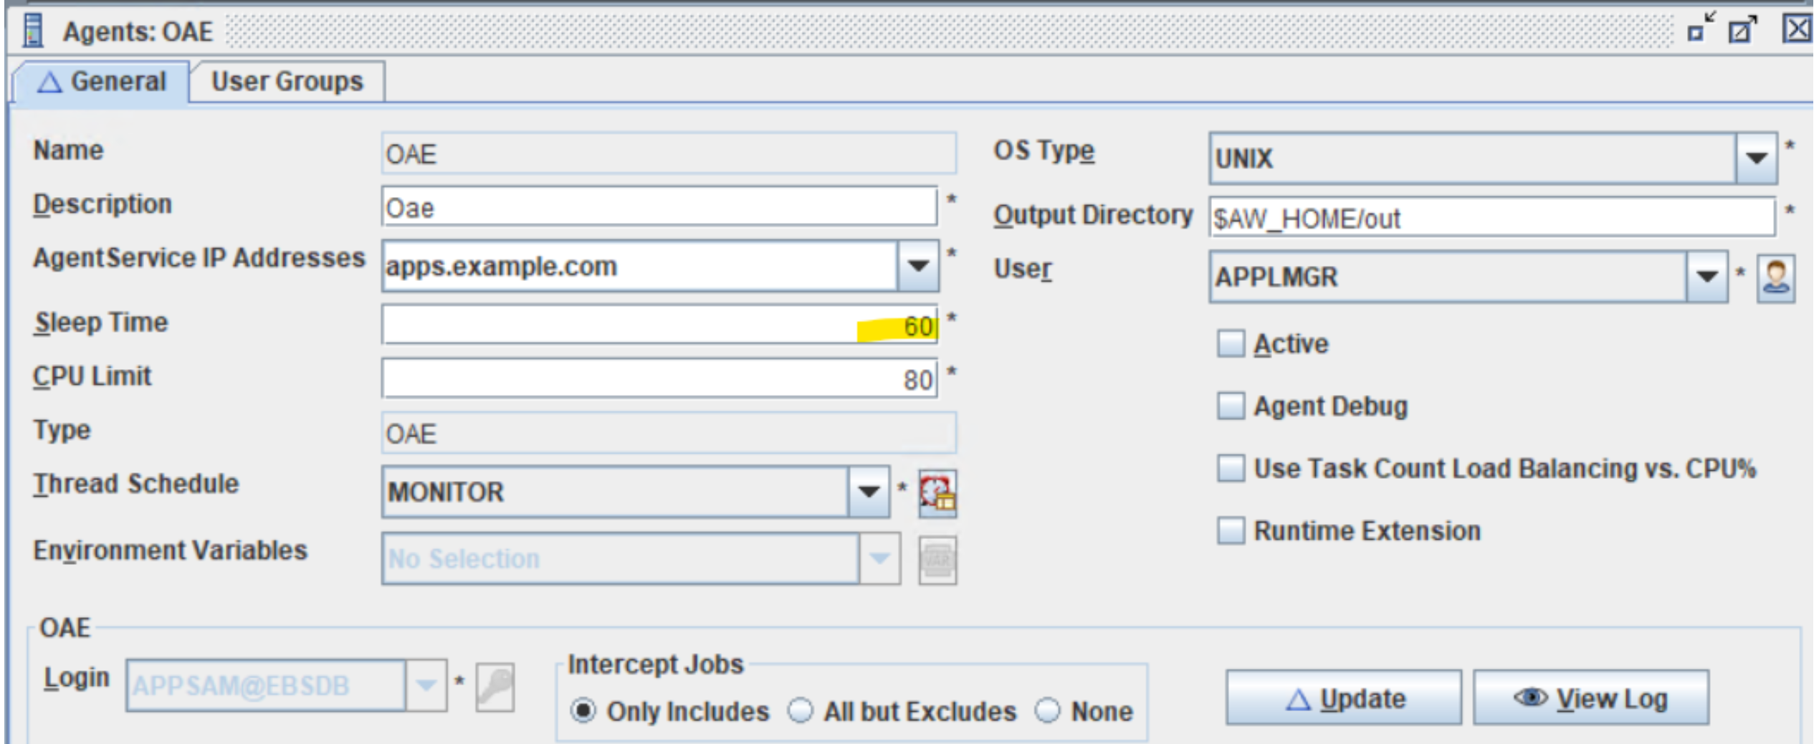The image size is (1819, 744).
Task: Click the detach window icon
Action: click(x=1742, y=29)
